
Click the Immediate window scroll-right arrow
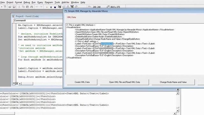(175, 114)
